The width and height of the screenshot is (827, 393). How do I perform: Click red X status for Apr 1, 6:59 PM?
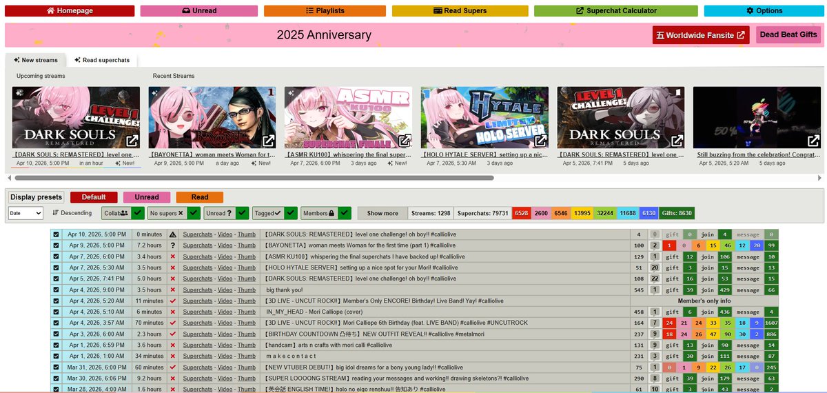point(173,345)
